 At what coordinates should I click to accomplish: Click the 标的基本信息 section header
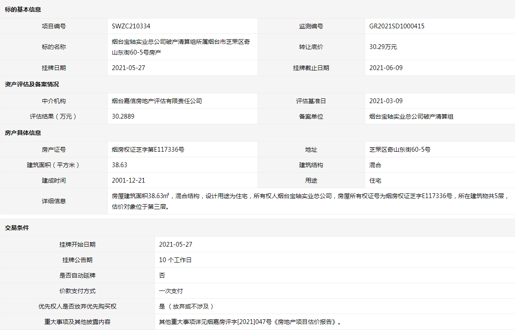pos(23,9)
